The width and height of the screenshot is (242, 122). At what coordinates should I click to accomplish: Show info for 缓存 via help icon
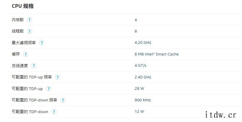(25, 54)
